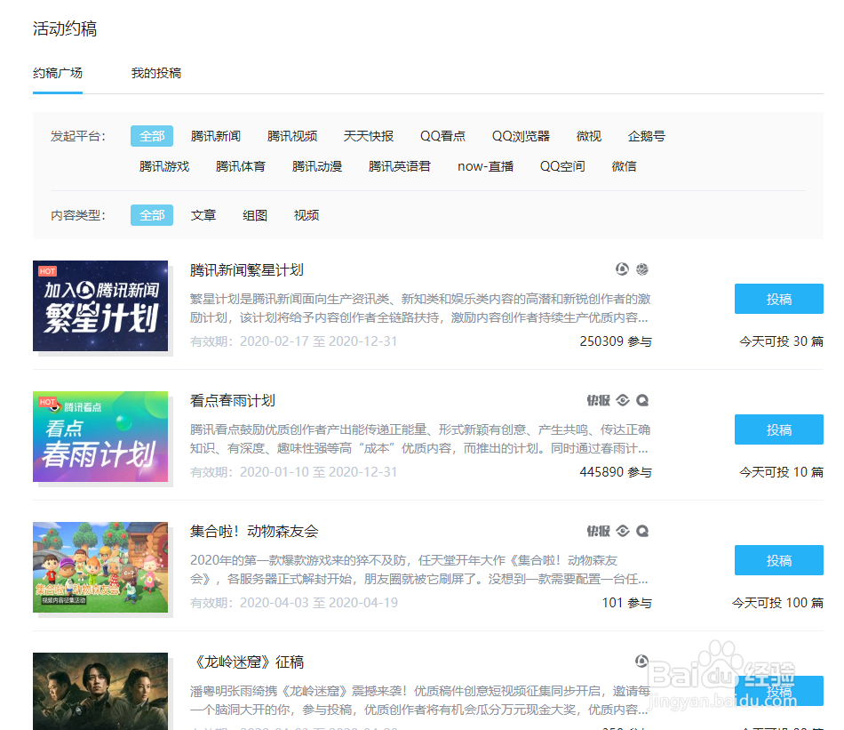Click 快报 icon in 动物森友会 row

(599, 531)
